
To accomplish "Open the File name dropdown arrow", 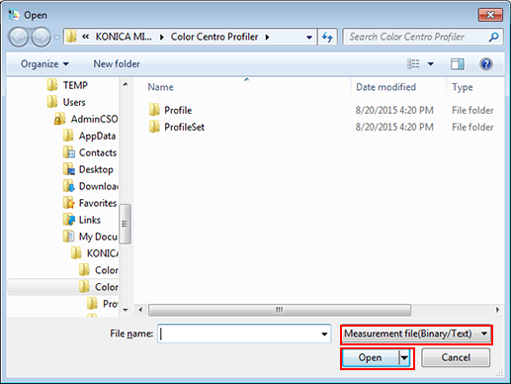I will 324,334.
